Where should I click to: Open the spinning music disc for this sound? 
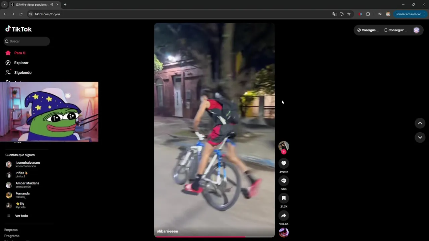[x=284, y=232]
